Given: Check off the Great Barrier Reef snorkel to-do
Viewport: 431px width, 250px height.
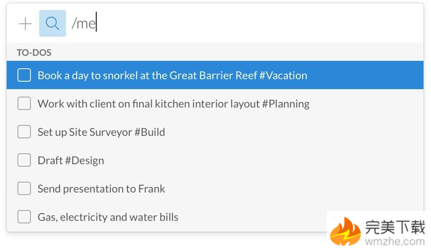Looking at the screenshot, I should pyautogui.click(x=24, y=75).
